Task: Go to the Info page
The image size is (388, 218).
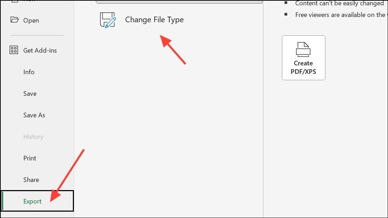Action: coord(29,72)
